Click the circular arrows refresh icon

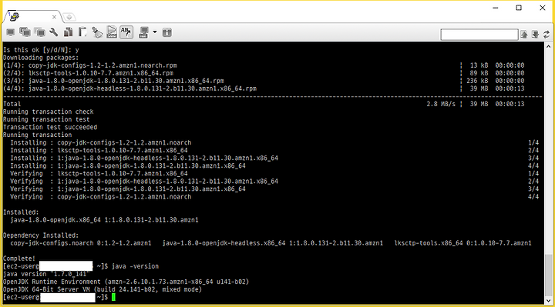(x=547, y=35)
